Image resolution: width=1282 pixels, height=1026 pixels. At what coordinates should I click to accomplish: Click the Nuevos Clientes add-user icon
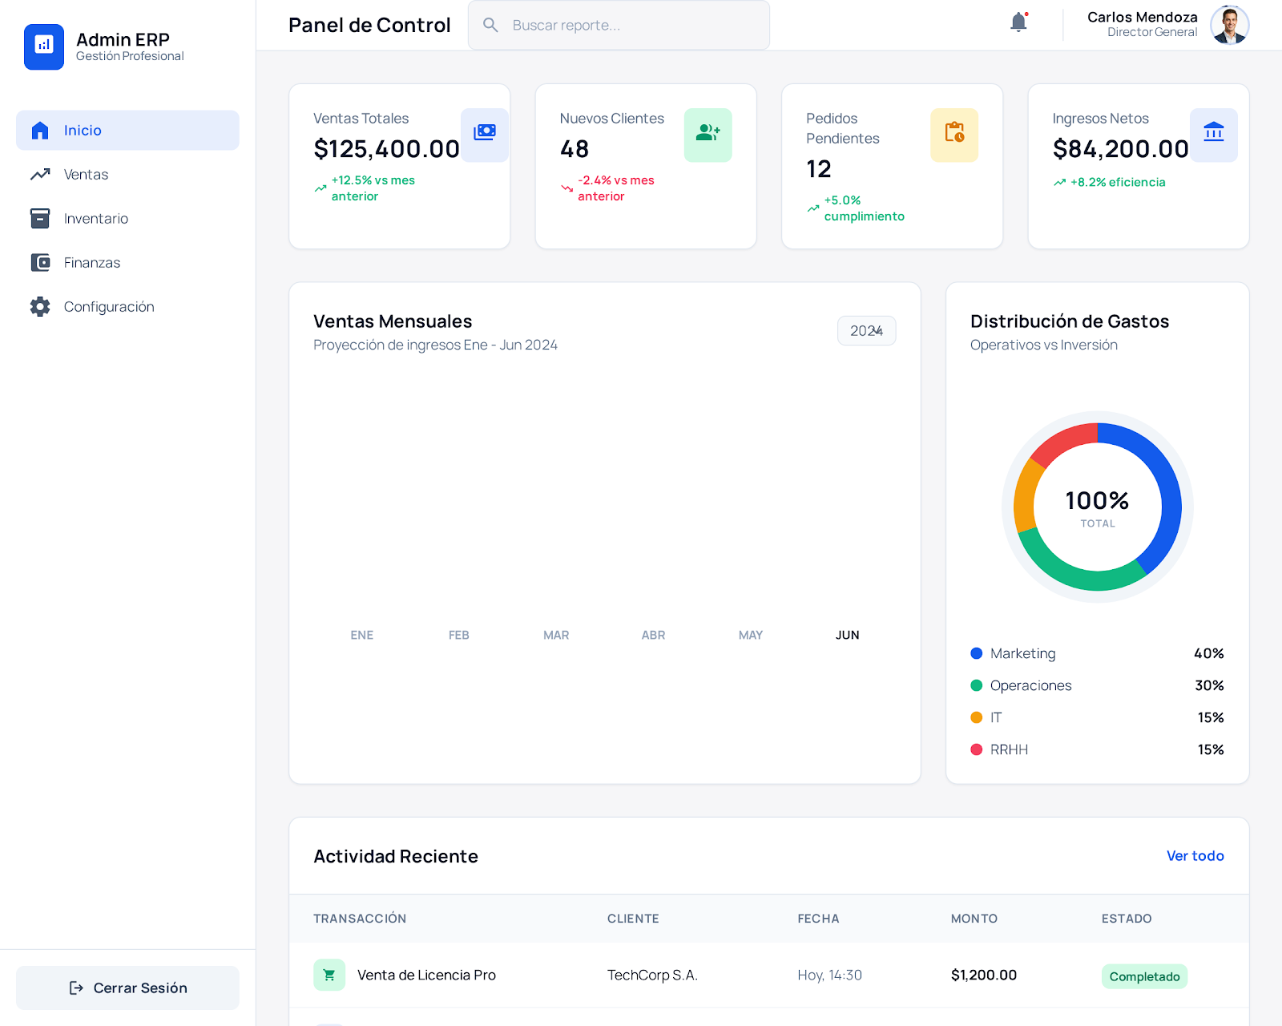pyautogui.click(x=708, y=135)
